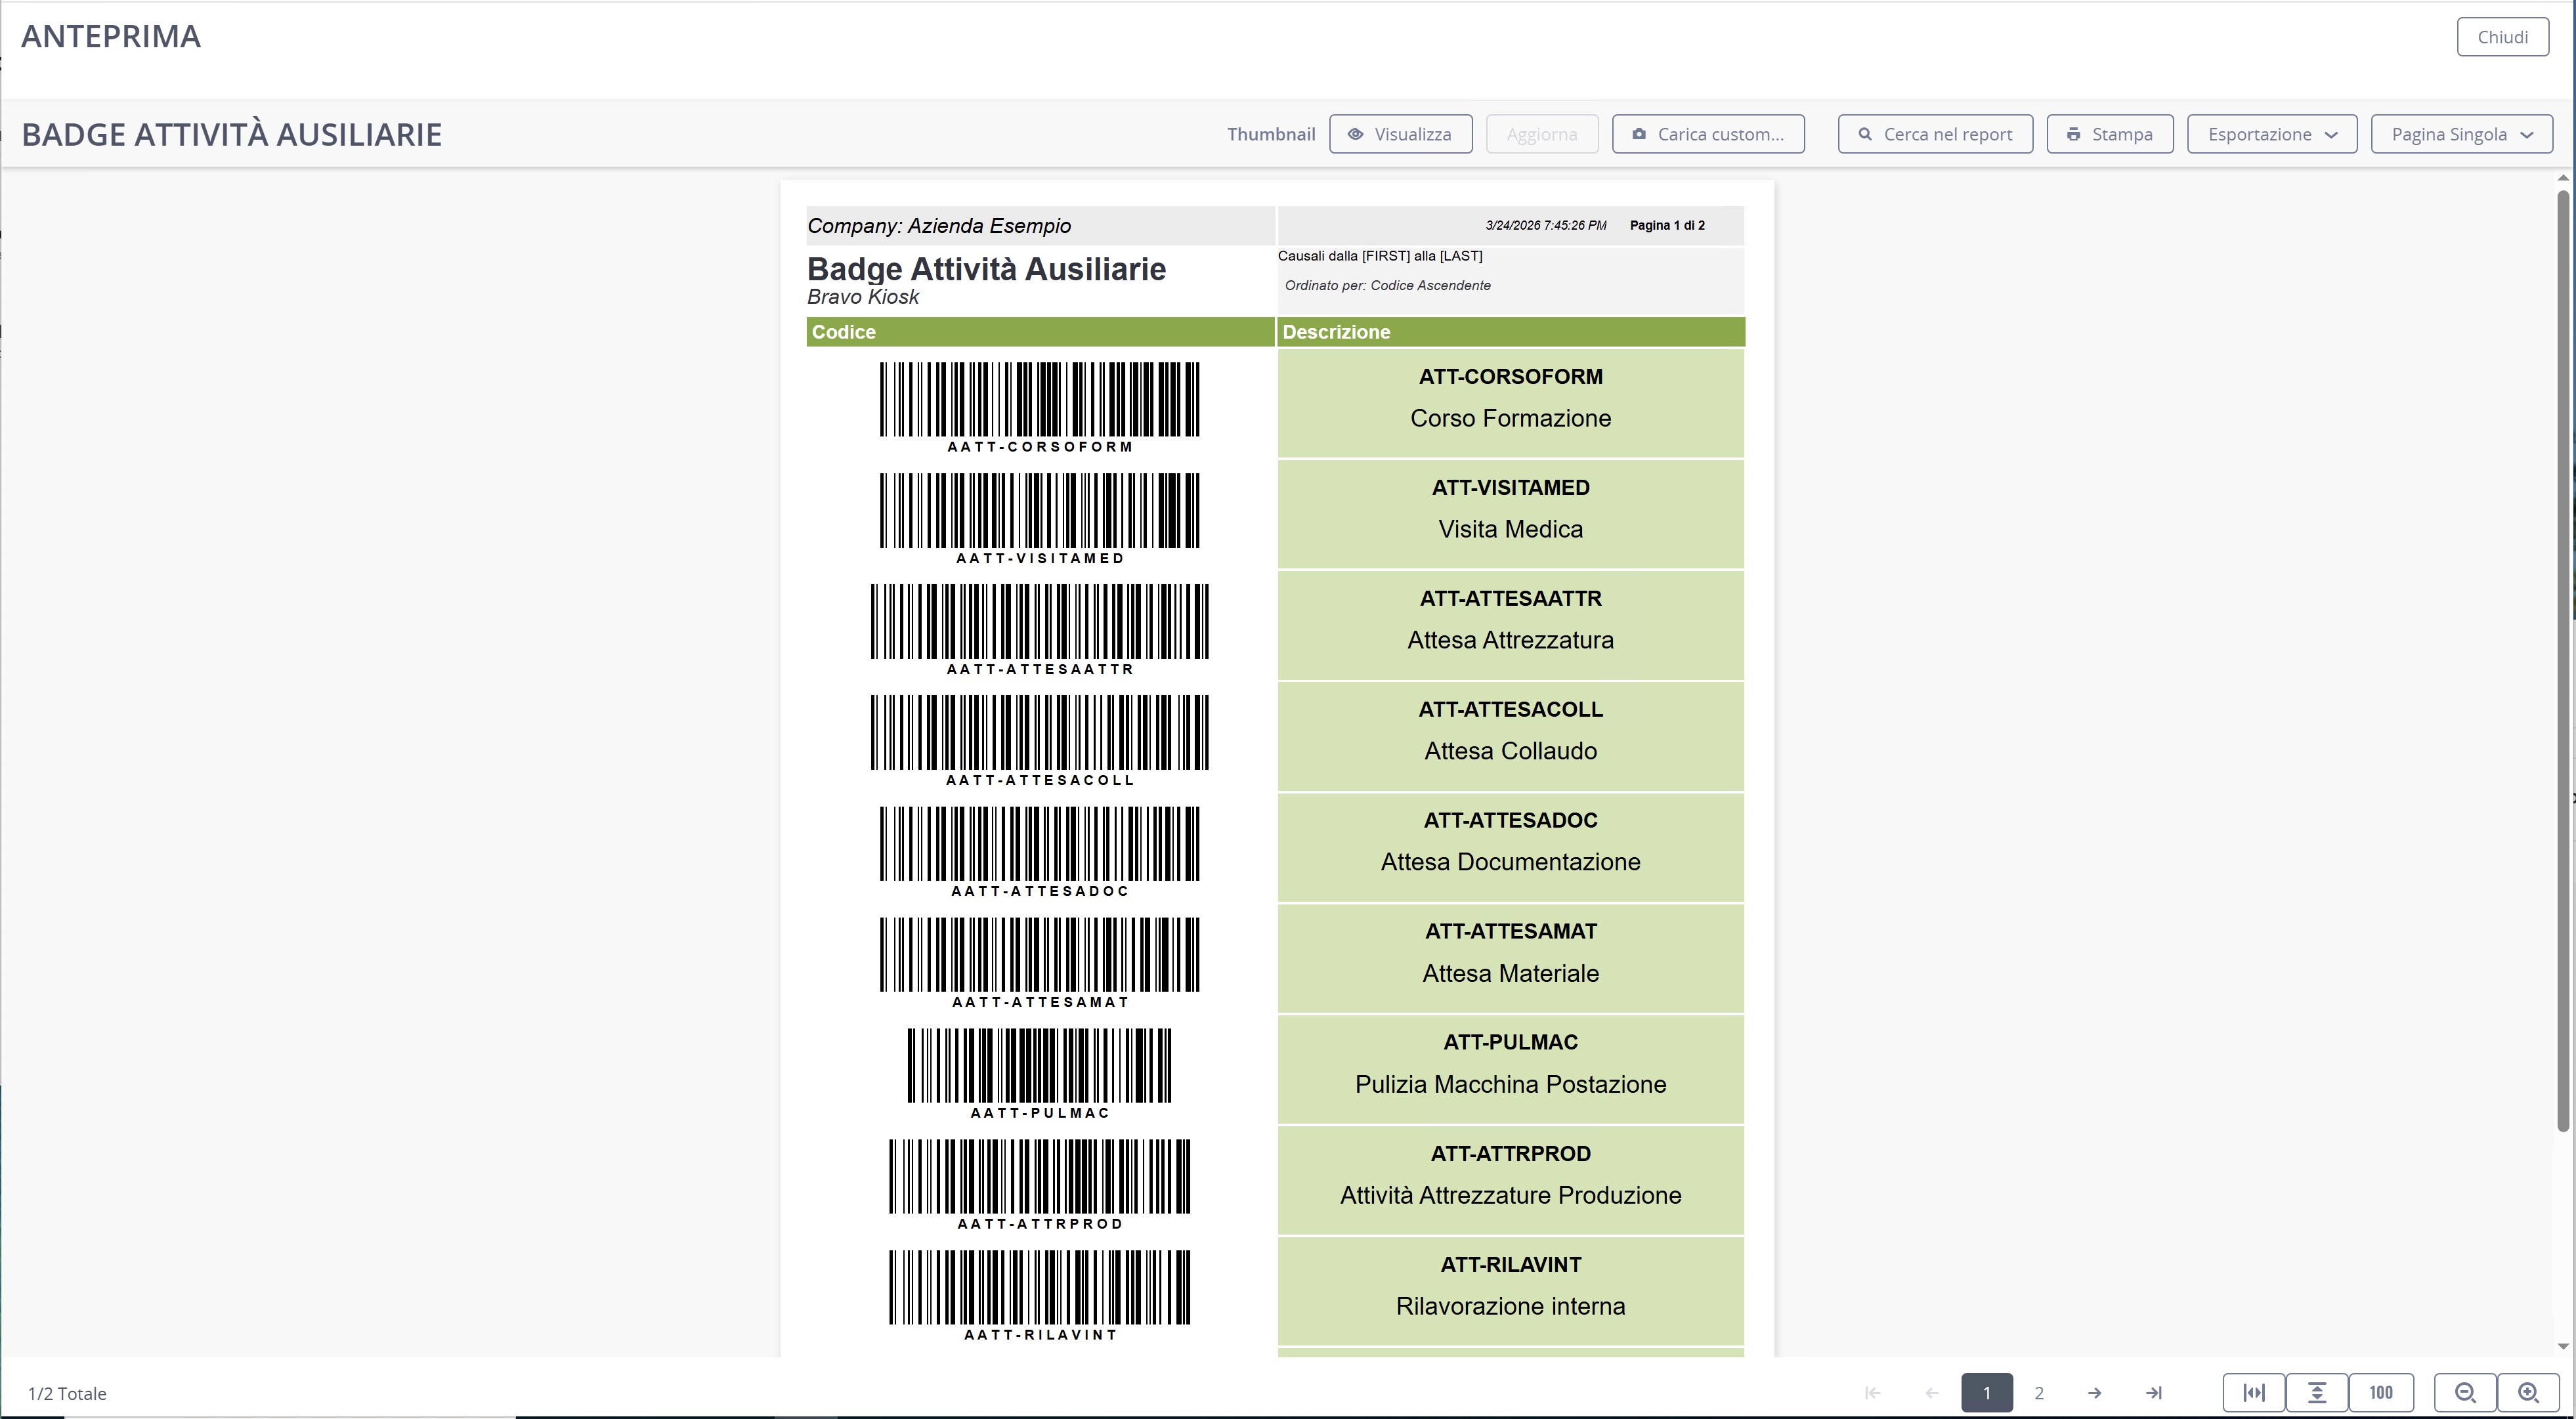Click the Codice column header
This screenshot has width=2576, height=1419.
click(x=1040, y=332)
